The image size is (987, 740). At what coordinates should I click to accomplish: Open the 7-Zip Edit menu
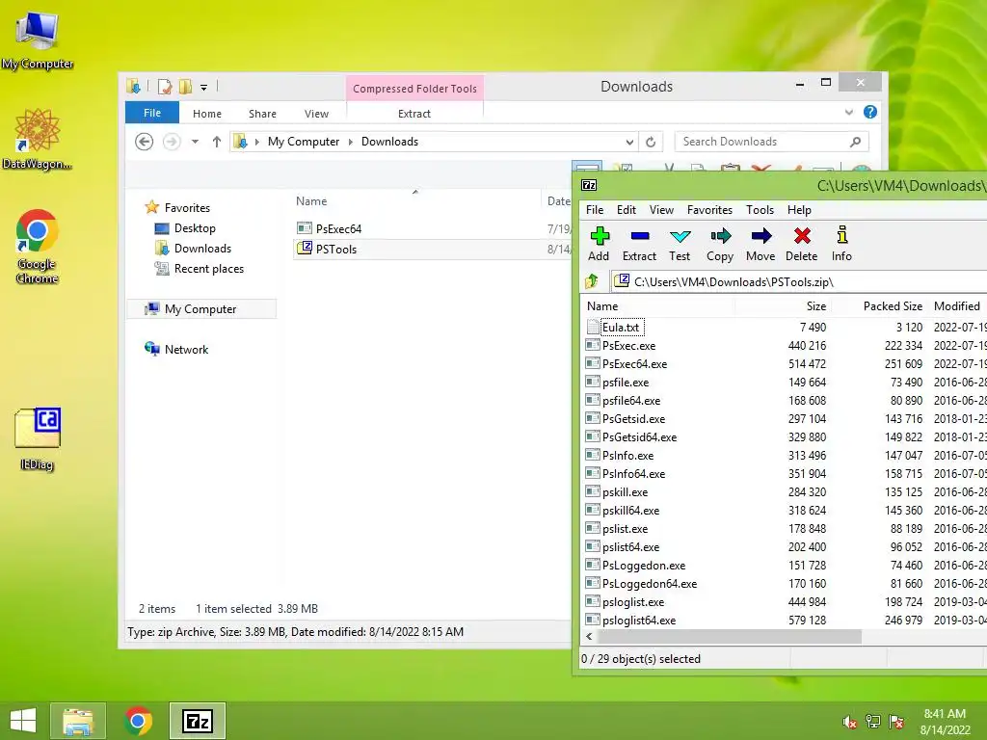(x=627, y=209)
